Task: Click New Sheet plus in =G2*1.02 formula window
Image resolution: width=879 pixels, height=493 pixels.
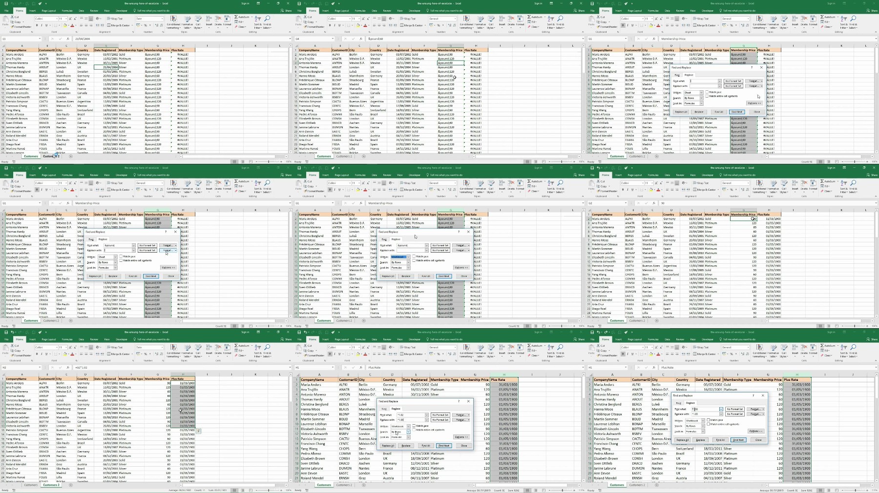Action: coord(71,485)
